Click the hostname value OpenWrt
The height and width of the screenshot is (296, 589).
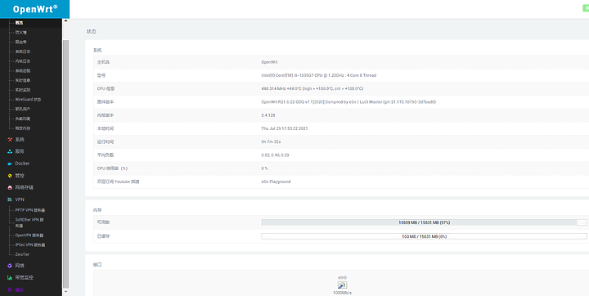(269, 62)
